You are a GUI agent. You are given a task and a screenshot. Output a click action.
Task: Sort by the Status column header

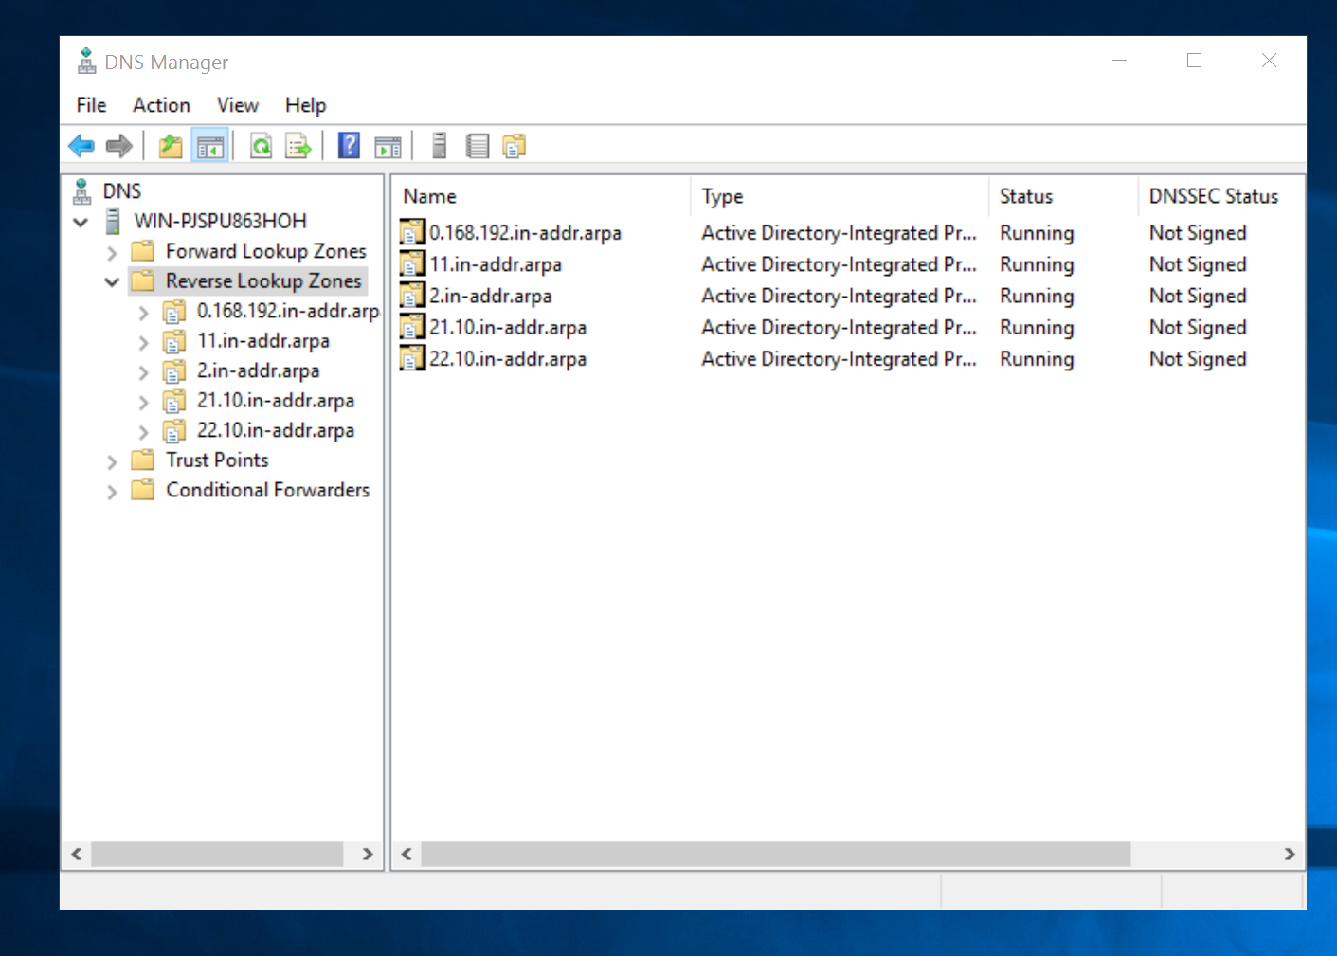[1063, 196]
